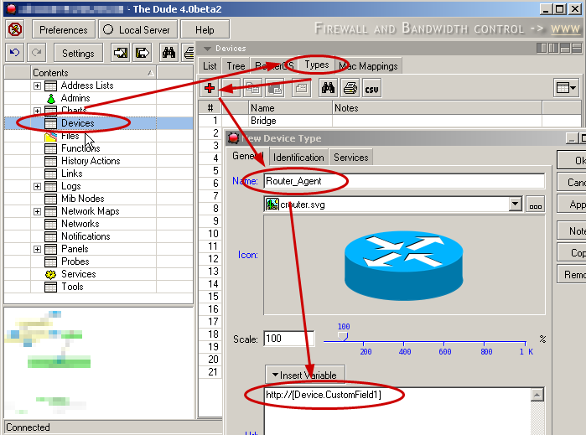
Task: Open the Insert Variable dropdown
Action: pos(305,375)
